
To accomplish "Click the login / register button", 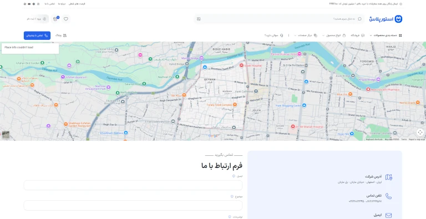I will [x=37, y=19].
